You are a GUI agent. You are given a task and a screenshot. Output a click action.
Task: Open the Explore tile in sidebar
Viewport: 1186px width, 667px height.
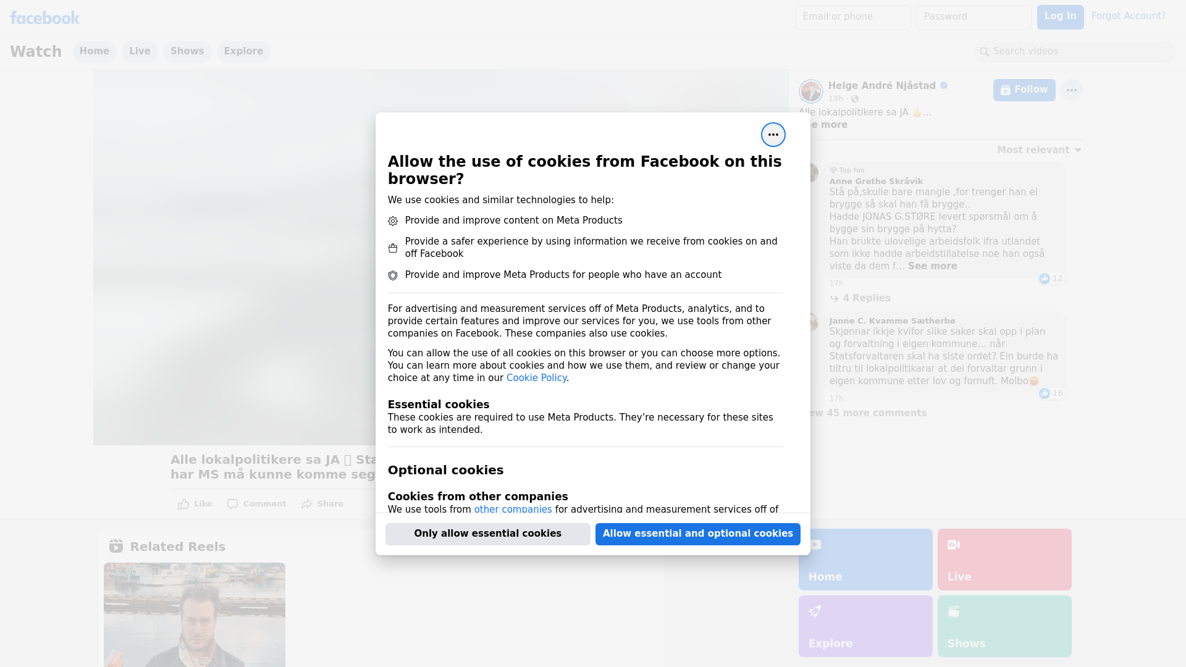tap(865, 626)
